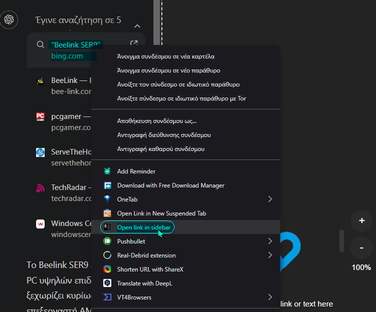This screenshot has height=312, width=376.
Task: Choose "Download with Free Download Manager"
Action: 185,185
